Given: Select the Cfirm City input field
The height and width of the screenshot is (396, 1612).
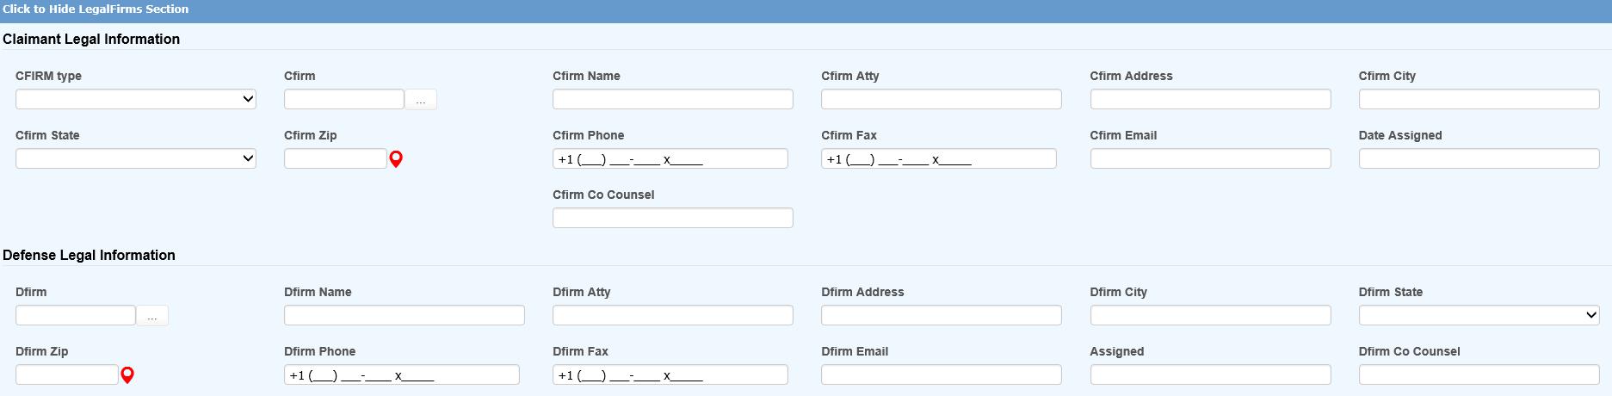Looking at the screenshot, I should pyautogui.click(x=1478, y=99).
